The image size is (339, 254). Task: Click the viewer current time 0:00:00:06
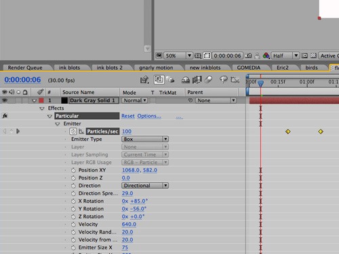tap(227, 56)
